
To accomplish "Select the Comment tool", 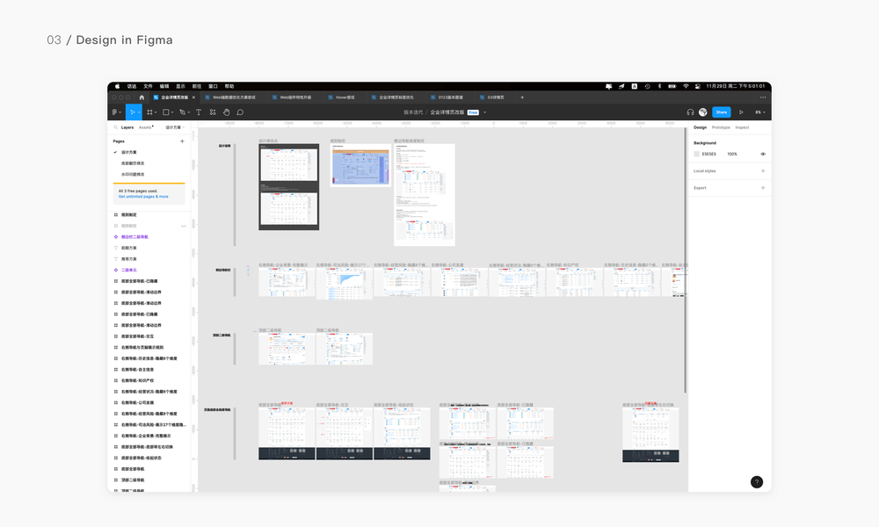I will (x=240, y=112).
